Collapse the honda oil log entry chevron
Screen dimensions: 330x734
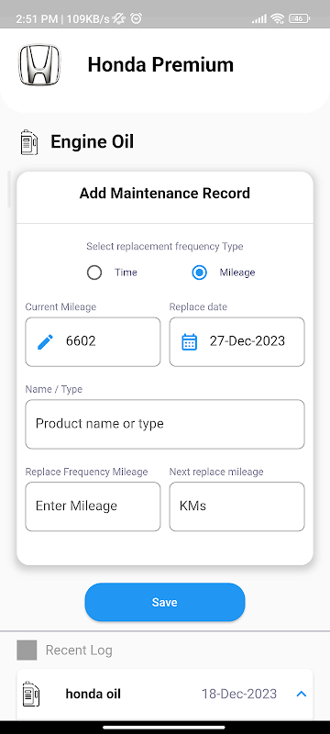(302, 694)
